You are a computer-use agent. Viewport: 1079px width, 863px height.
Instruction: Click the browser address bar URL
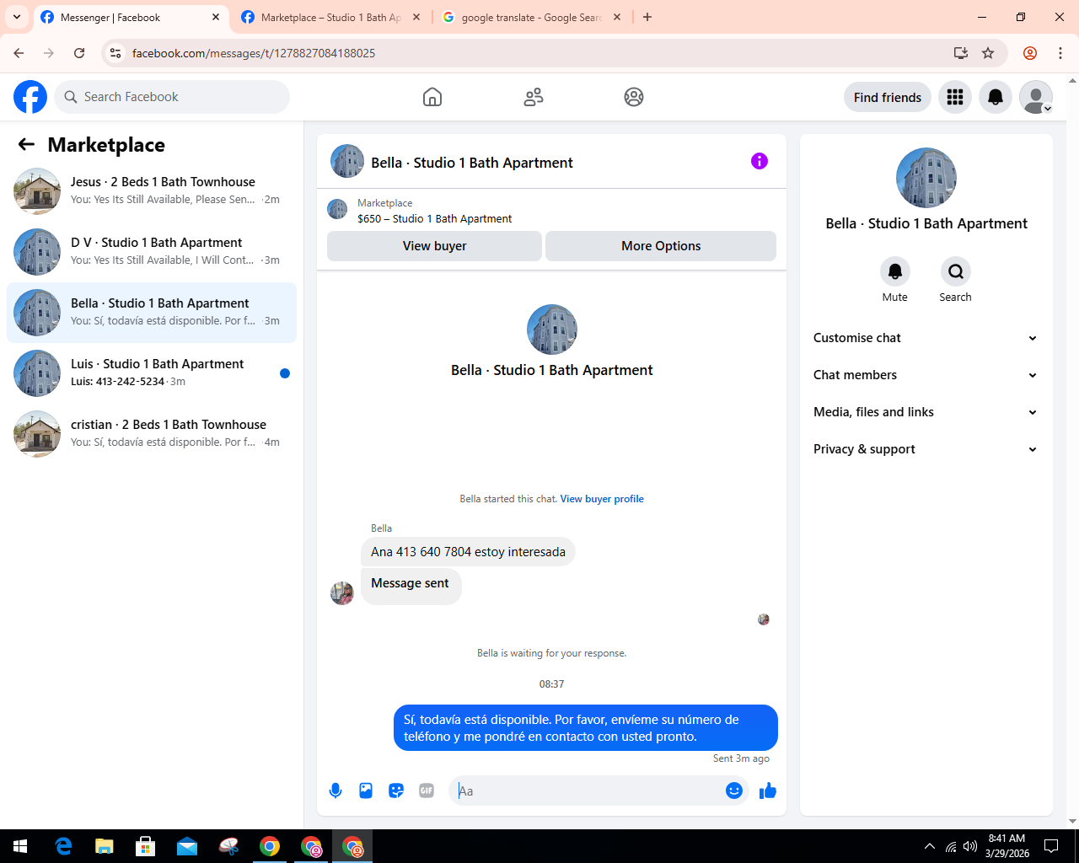pos(254,53)
